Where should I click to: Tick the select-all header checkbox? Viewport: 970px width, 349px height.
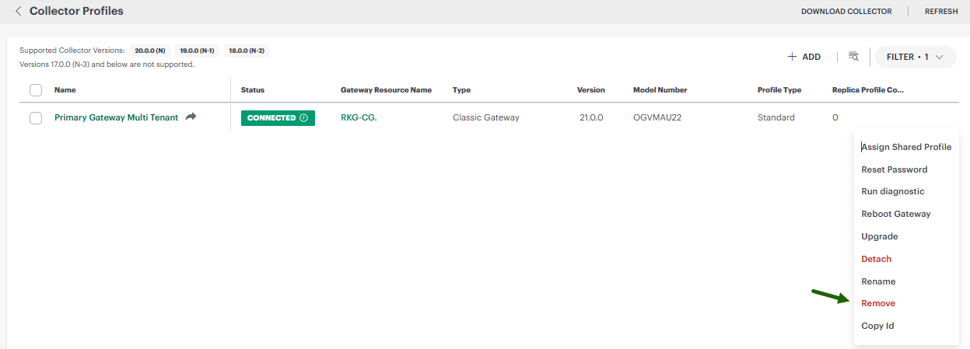36,90
